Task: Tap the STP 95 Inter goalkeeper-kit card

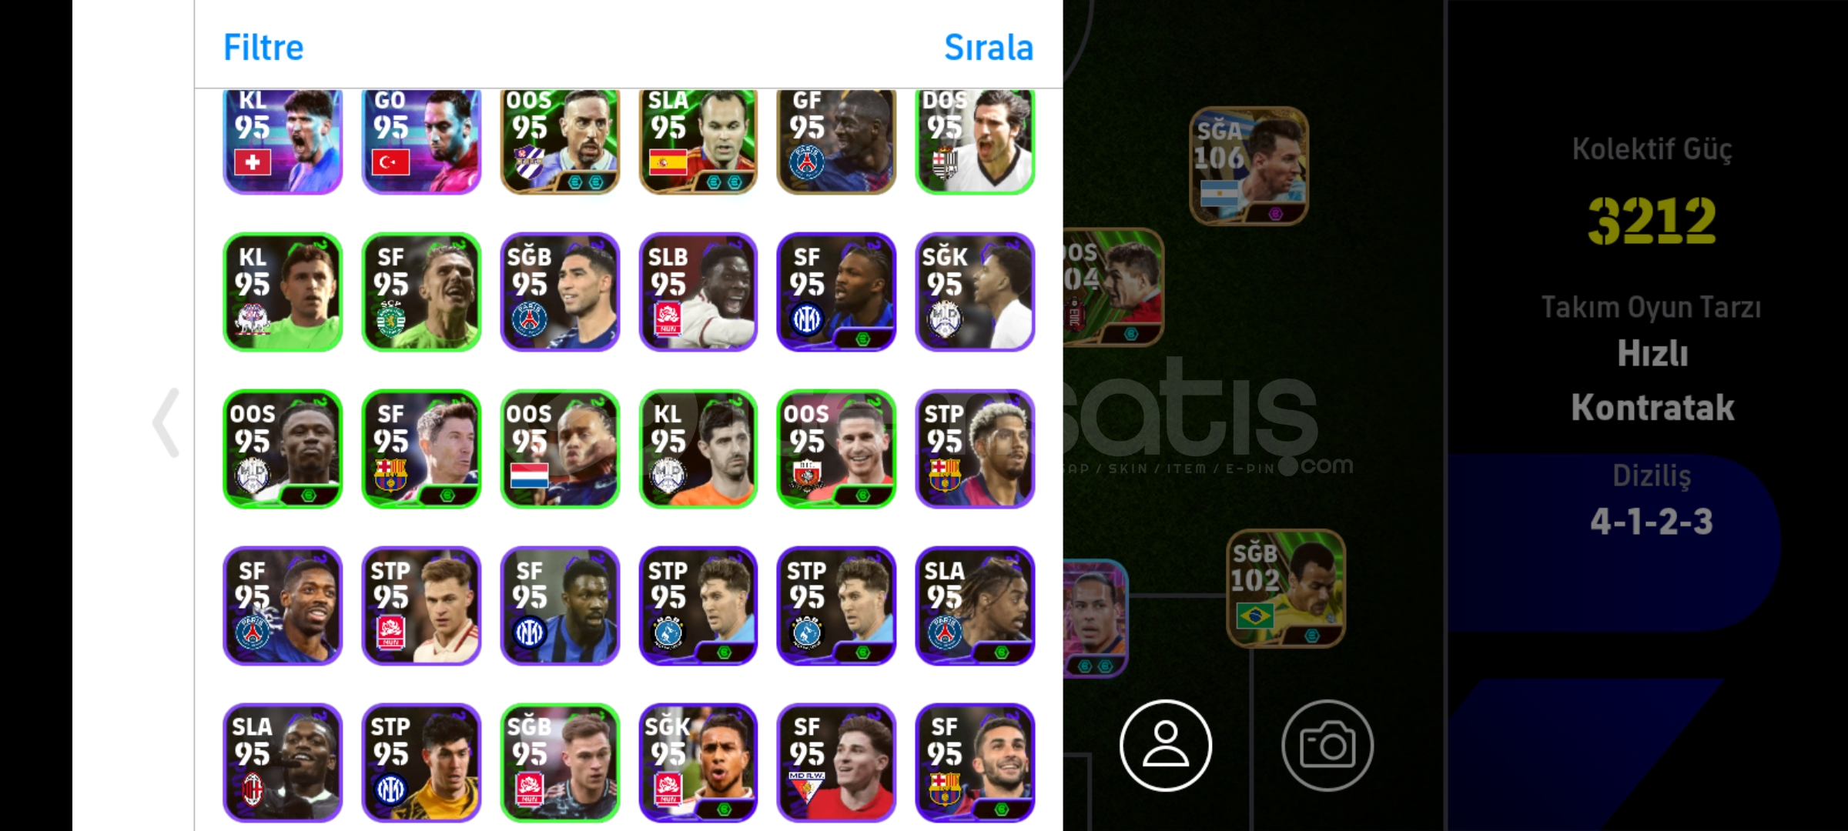Action: [x=421, y=763]
